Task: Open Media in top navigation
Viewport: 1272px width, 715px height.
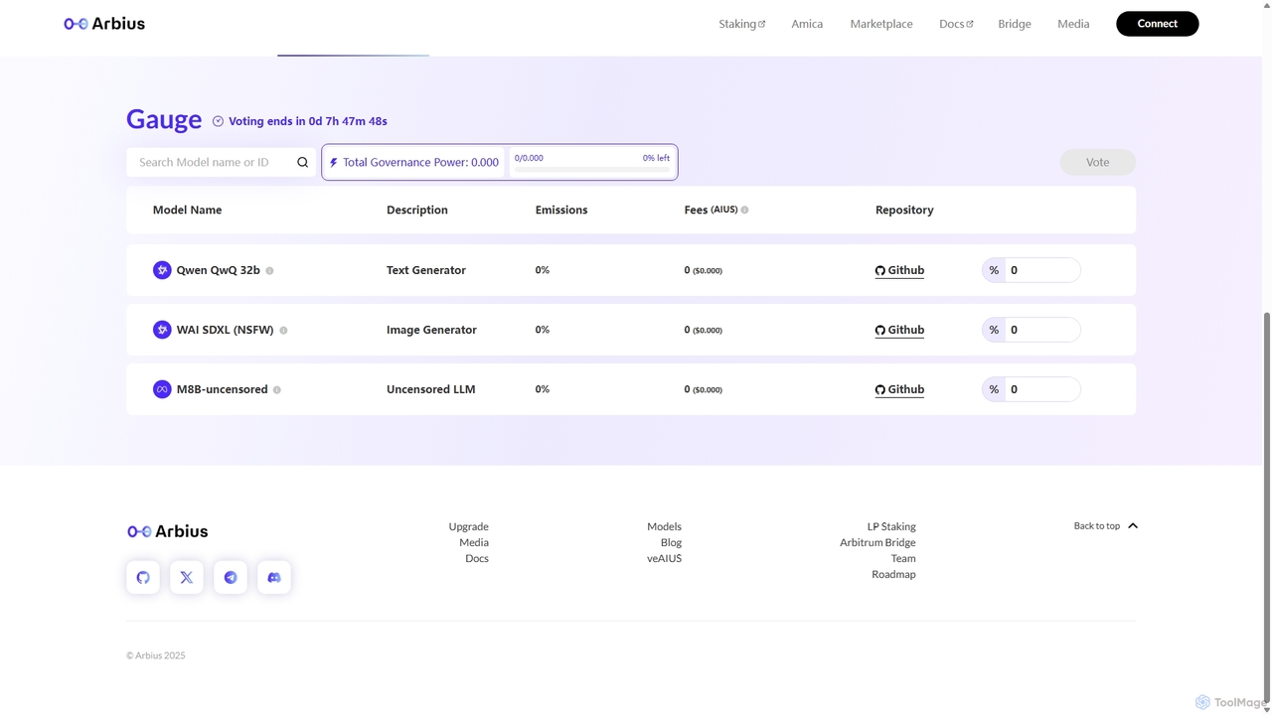Action: point(1073,24)
